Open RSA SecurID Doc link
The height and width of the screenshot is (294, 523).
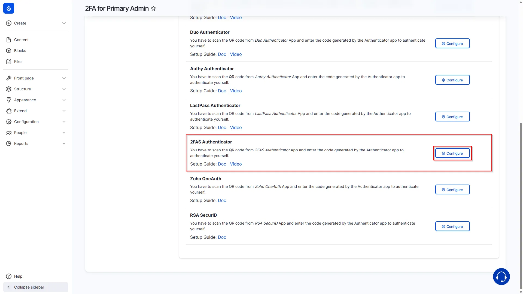[222, 237]
